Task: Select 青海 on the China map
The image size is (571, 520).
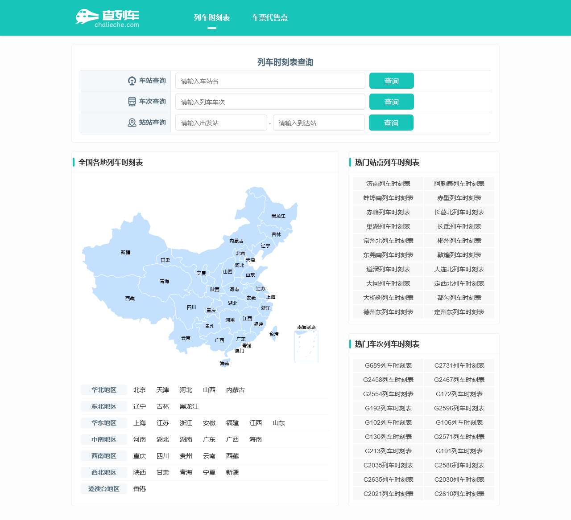Action: tap(165, 281)
